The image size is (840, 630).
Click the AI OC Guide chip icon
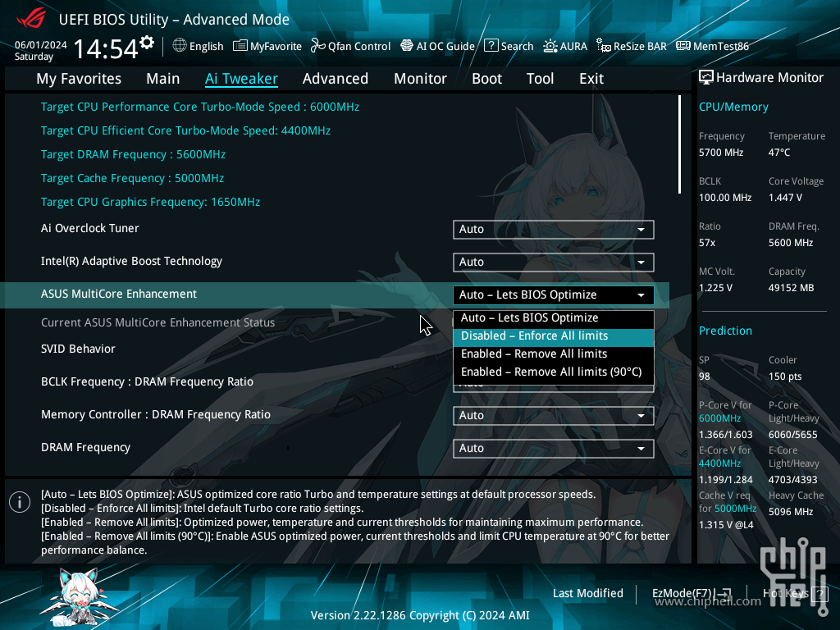pos(407,46)
